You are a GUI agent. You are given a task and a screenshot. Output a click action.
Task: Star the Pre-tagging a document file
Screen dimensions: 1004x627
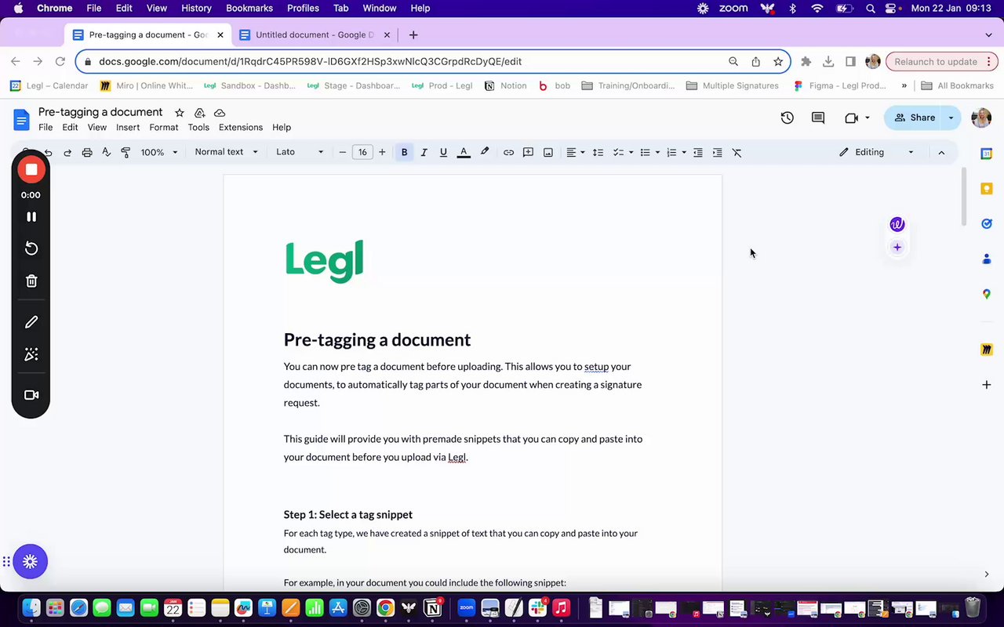(179, 113)
